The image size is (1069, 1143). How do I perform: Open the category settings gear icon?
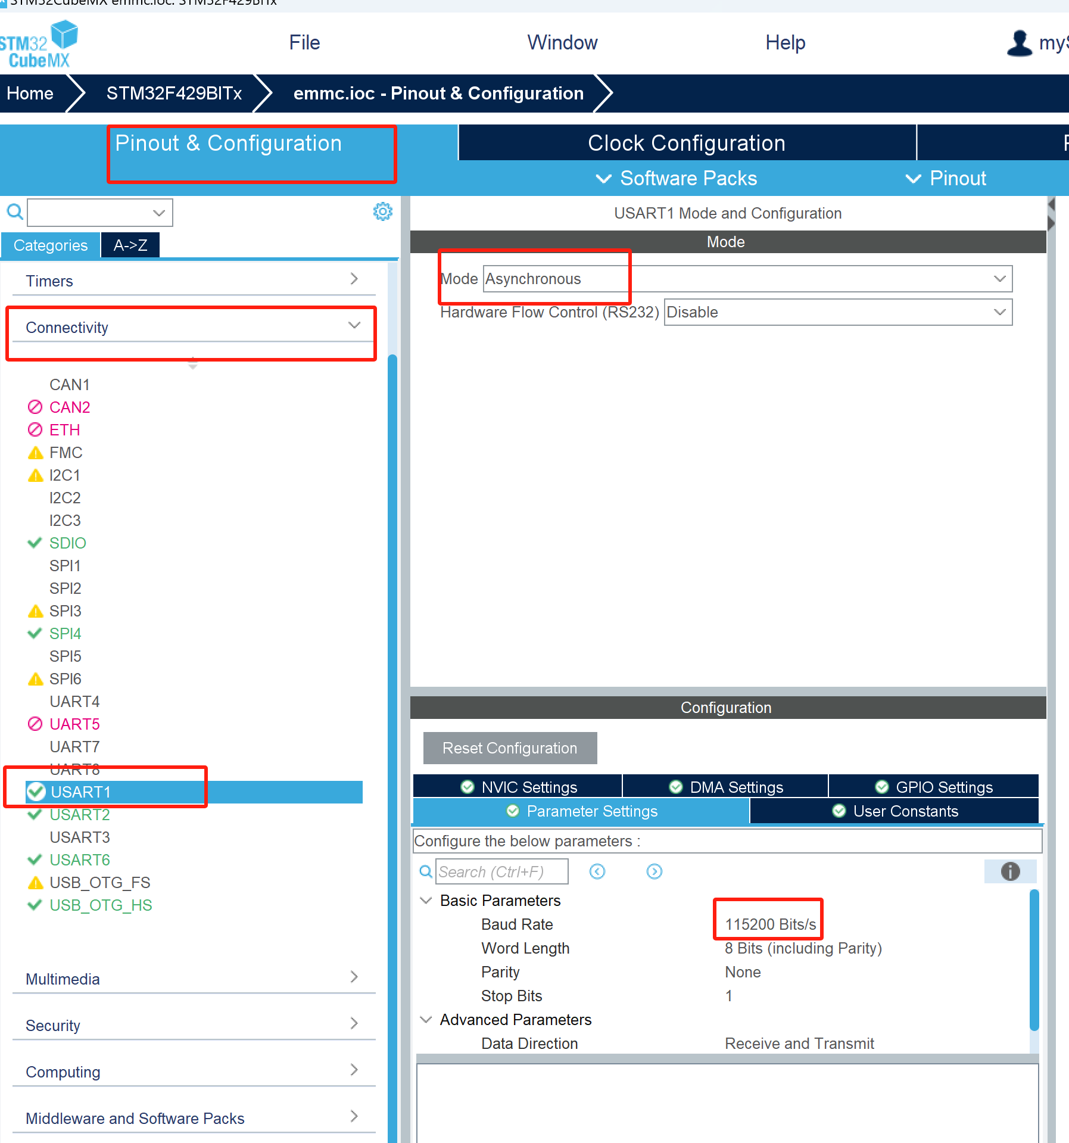pos(383,211)
